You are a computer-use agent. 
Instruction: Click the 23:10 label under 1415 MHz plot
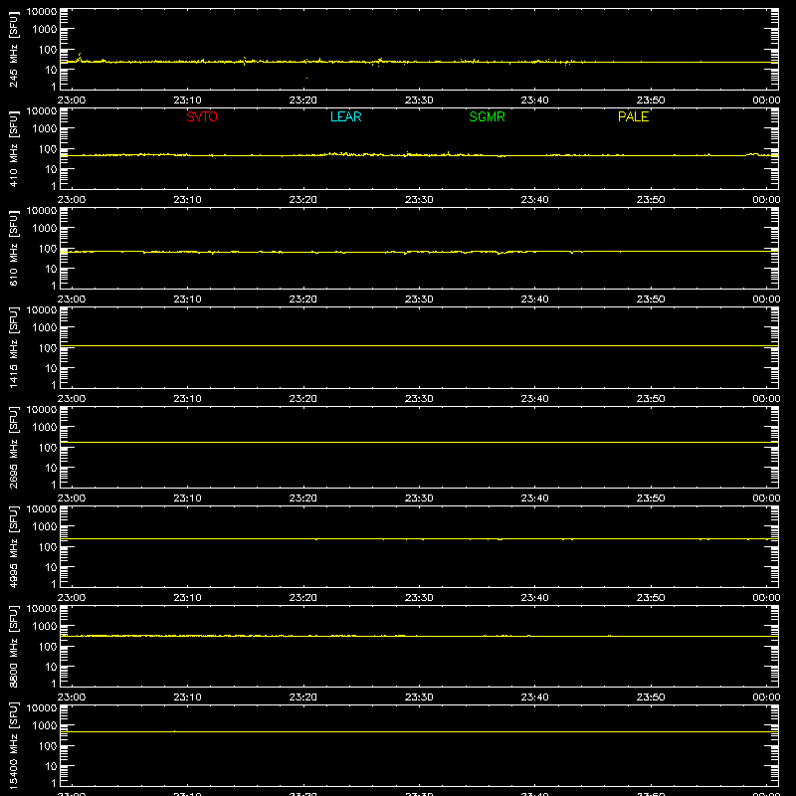click(187, 399)
